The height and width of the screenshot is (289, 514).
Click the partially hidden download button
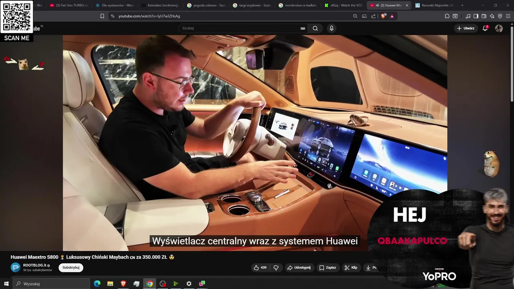(x=371, y=267)
